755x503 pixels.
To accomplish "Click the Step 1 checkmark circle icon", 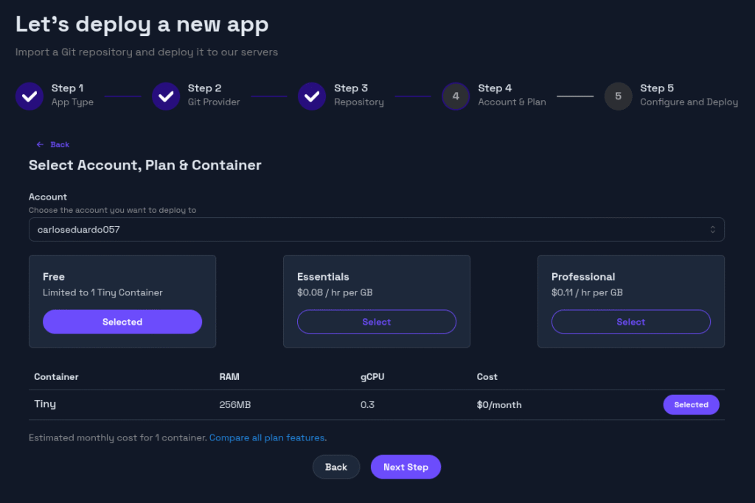I will 29,96.
